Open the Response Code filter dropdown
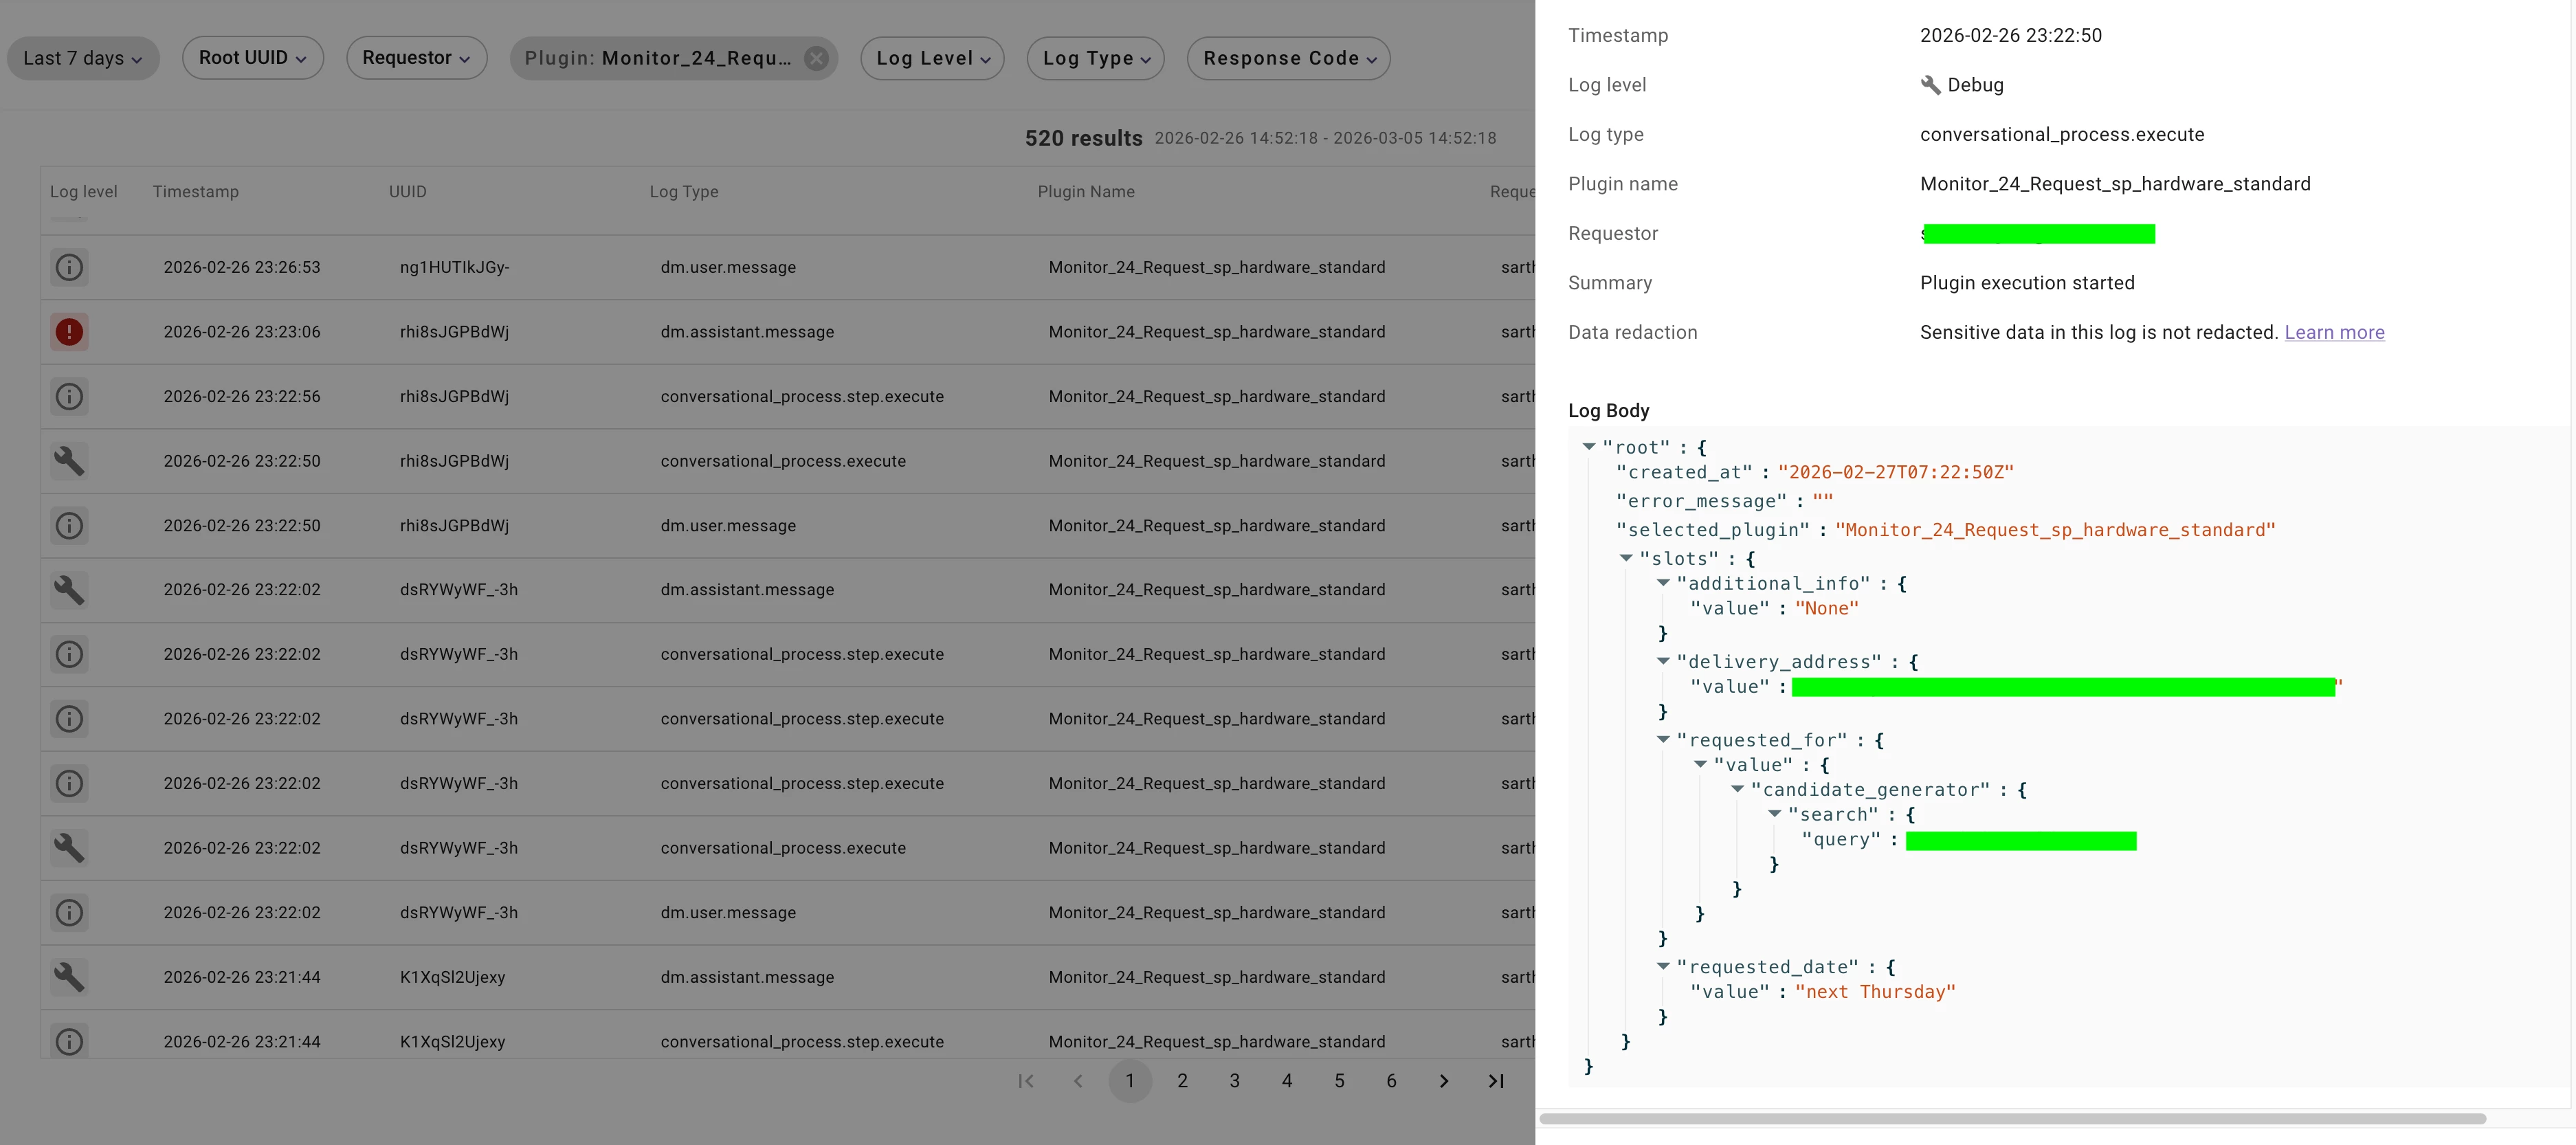 click(1288, 58)
